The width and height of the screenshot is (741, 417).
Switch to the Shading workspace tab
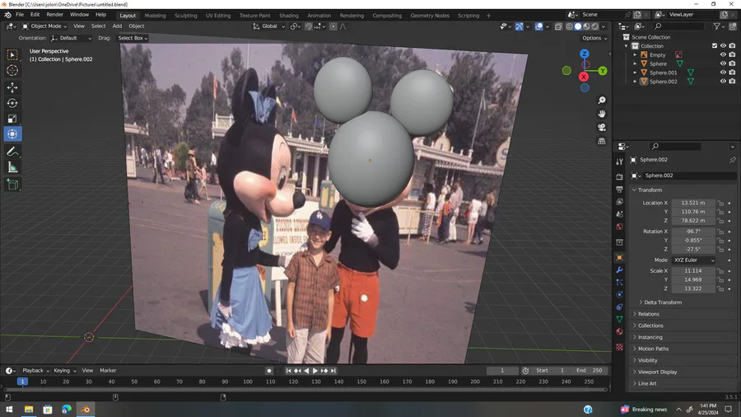coord(289,16)
